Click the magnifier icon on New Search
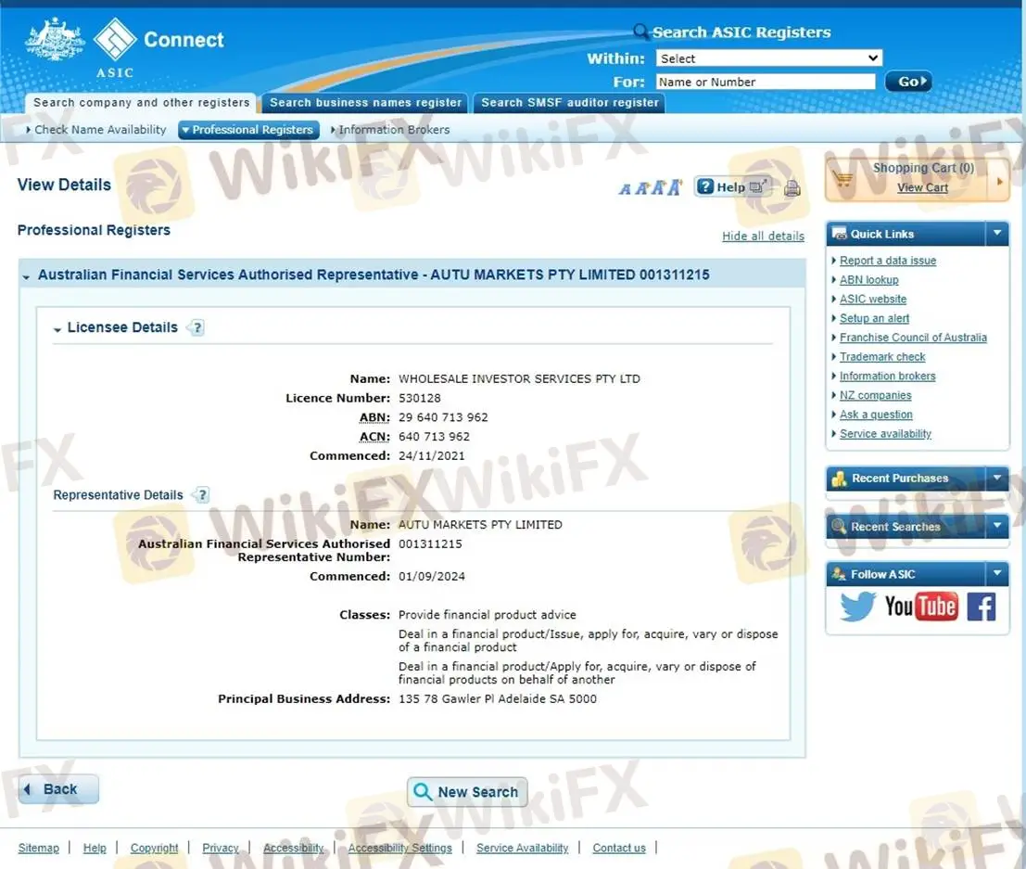 423,792
